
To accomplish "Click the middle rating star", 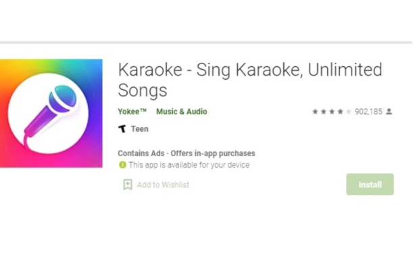I will click(331, 111).
